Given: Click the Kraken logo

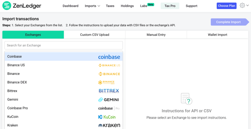Looking at the screenshot, I should [109, 125].
